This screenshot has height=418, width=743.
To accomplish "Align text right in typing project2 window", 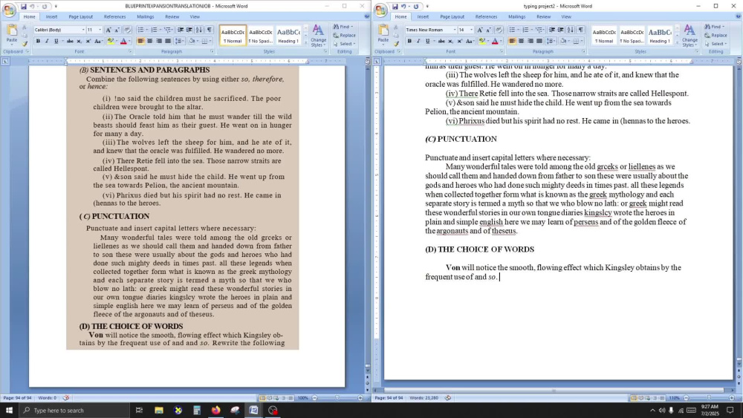I will (x=531, y=41).
